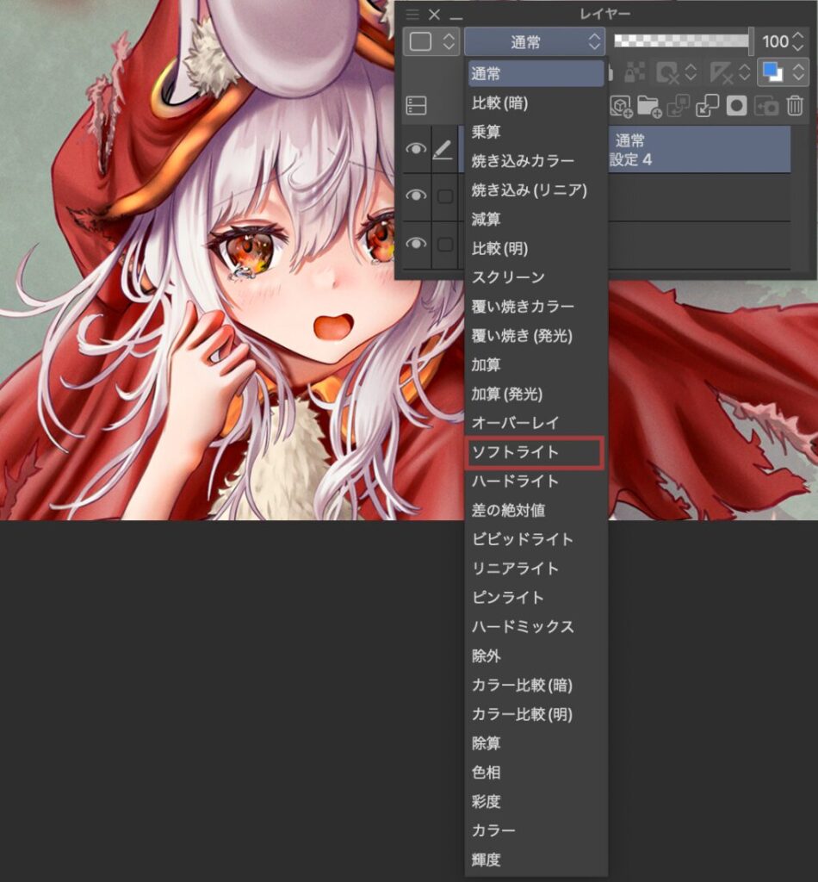Choose the 差の絶対値 blend mode

pos(536,510)
